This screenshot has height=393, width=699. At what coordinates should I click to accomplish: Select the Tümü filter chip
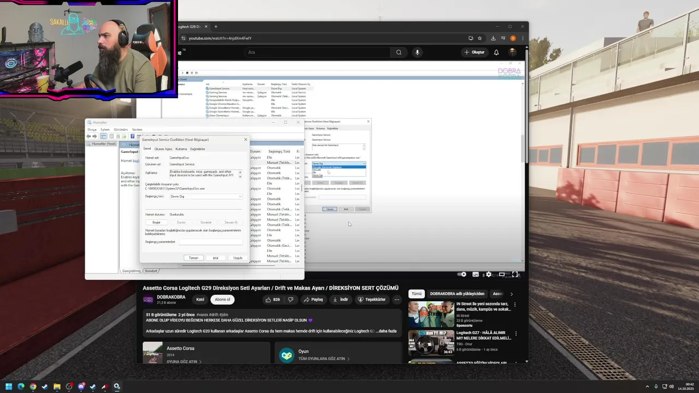[x=417, y=294]
